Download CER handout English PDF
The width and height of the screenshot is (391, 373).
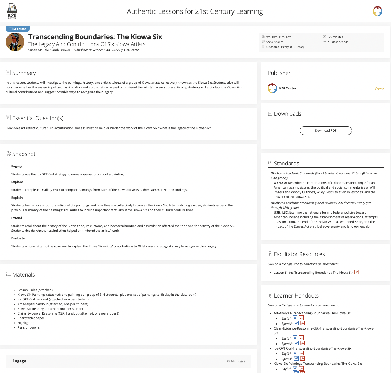click(301, 338)
